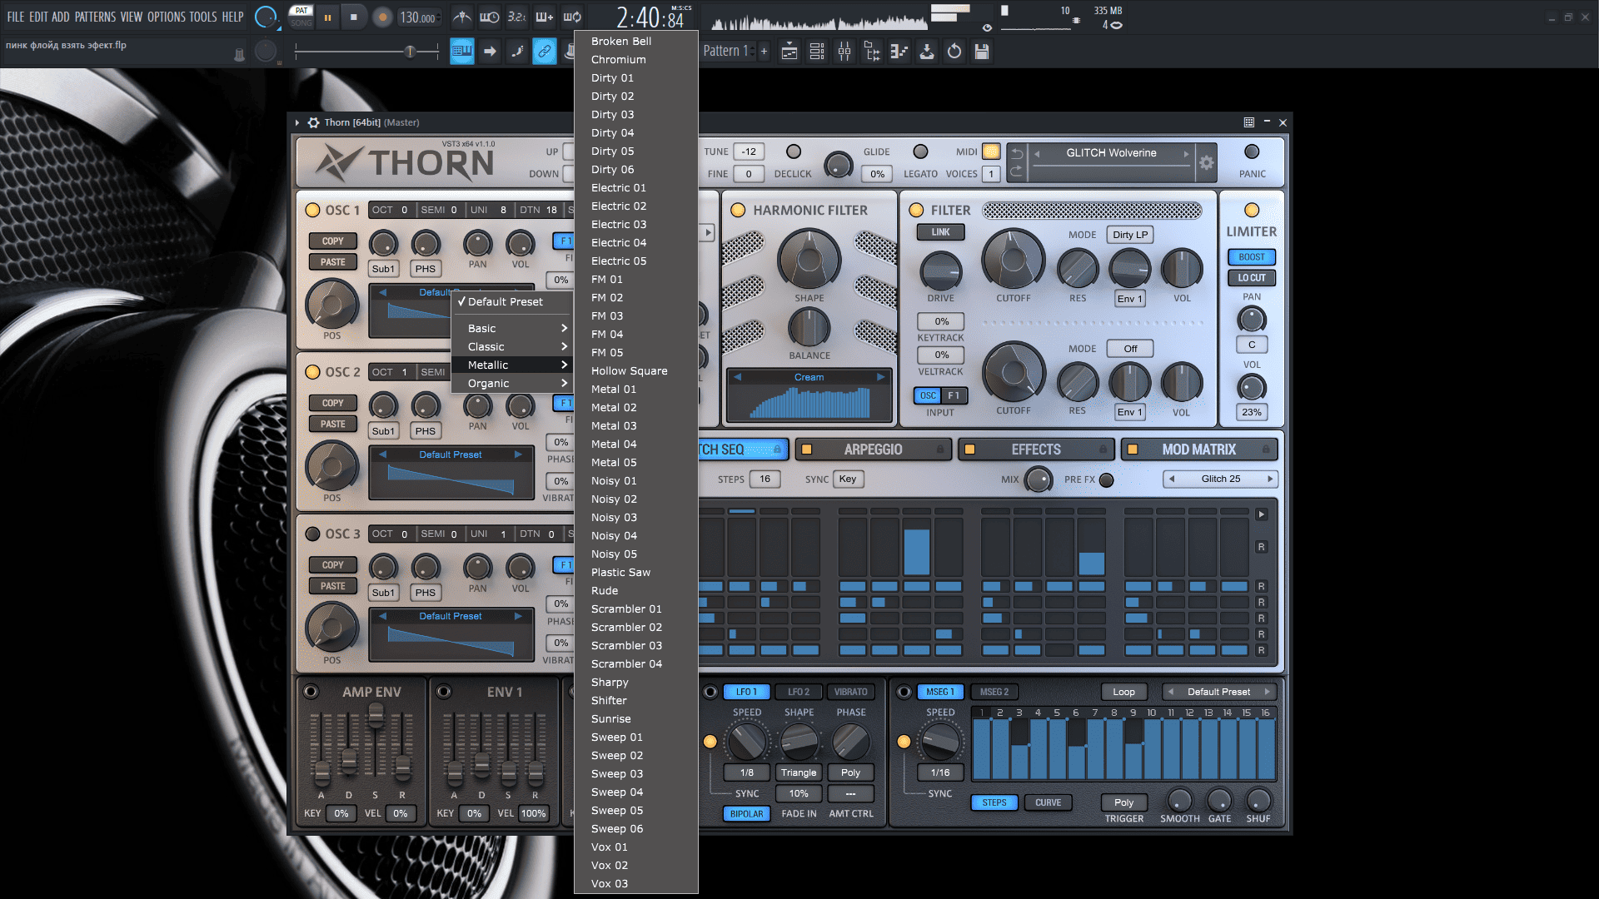Click the preset undo arrow icon
Viewport: 1599px width, 899px height.
pyautogui.click(x=1017, y=154)
